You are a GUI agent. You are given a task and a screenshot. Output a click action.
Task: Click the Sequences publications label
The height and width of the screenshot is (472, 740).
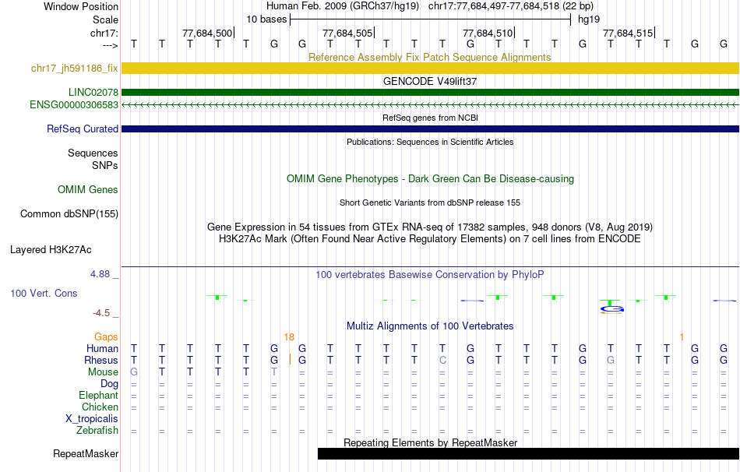click(x=93, y=153)
